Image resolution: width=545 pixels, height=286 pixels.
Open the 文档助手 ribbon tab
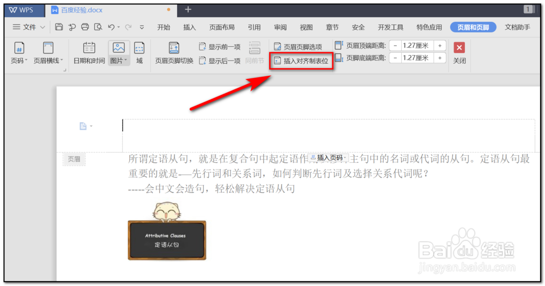[x=518, y=27]
